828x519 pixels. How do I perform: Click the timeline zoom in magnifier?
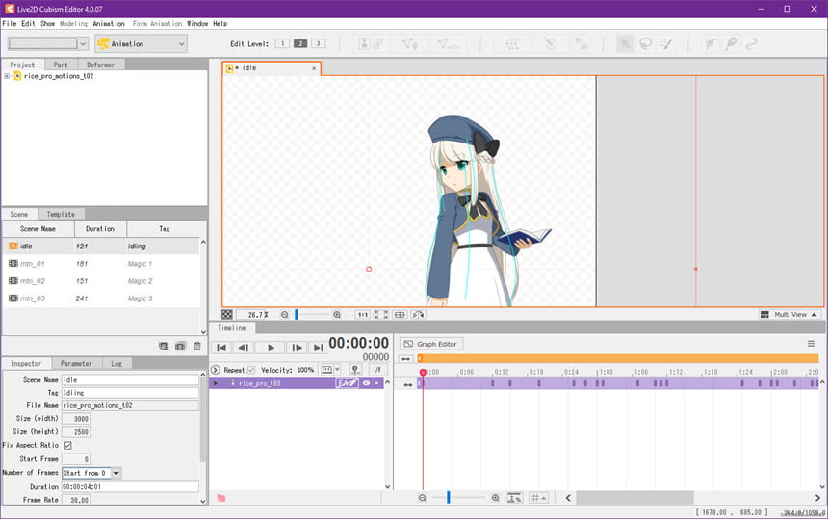pos(495,498)
